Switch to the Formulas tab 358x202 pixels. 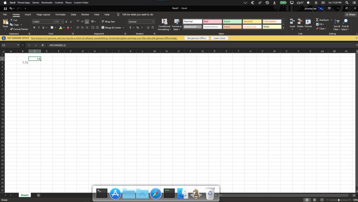point(60,14)
